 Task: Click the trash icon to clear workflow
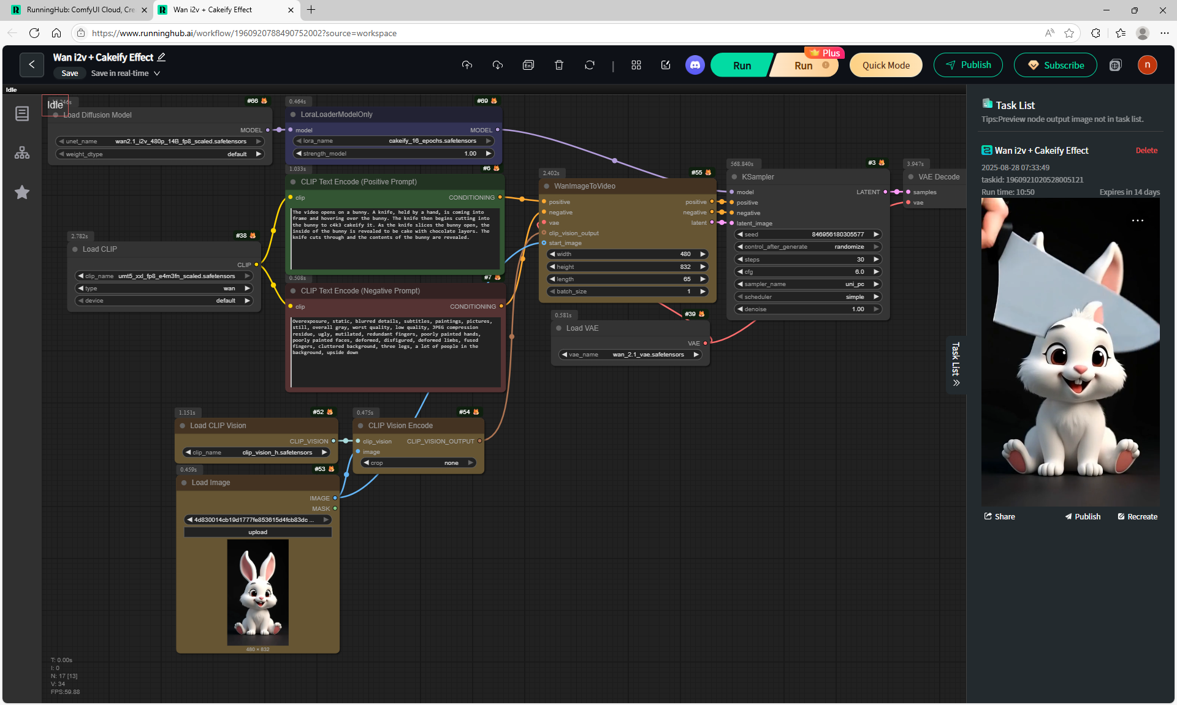coord(559,65)
